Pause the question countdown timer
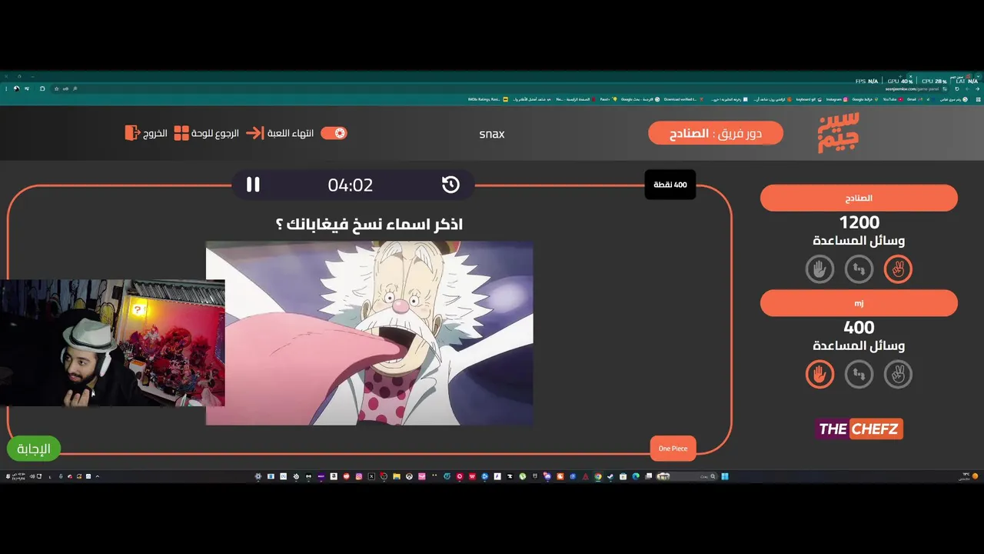The height and width of the screenshot is (554, 984). click(253, 185)
